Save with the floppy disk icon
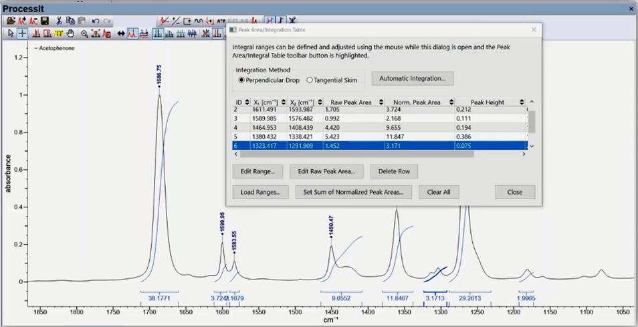The height and width of the screenshot is (327, 638). pyautogui.click(x=44, y=20)
